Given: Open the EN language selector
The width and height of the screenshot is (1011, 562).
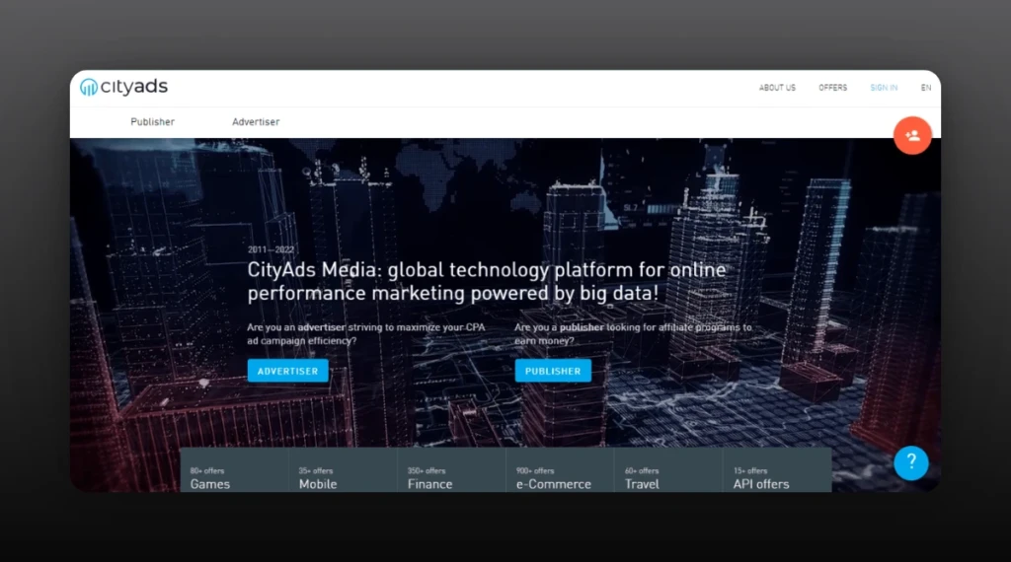Looking at the screenshot, I should coord(925,88).
